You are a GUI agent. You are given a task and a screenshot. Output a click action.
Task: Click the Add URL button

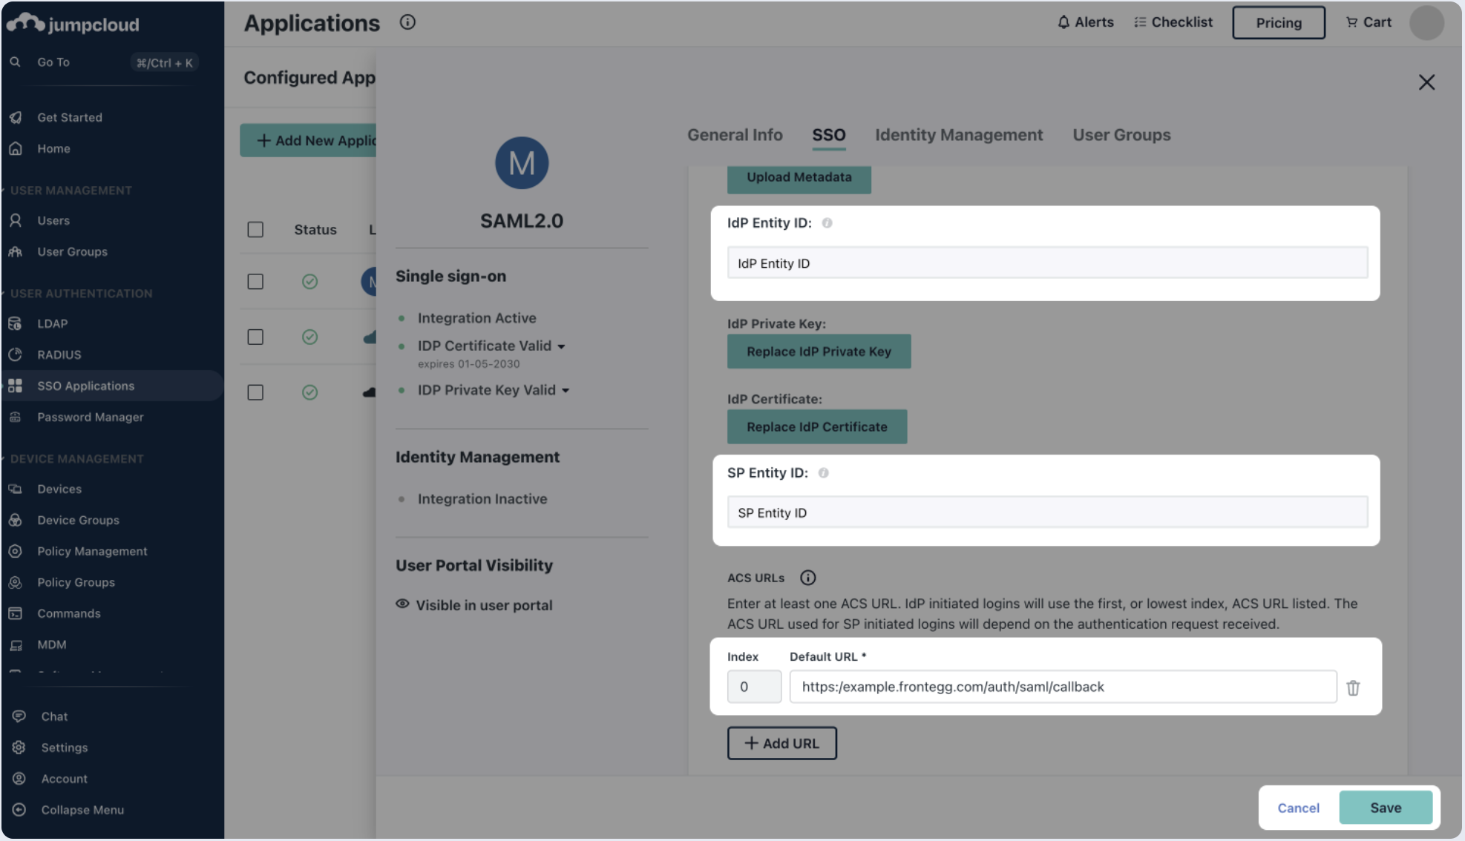point(781,743)
